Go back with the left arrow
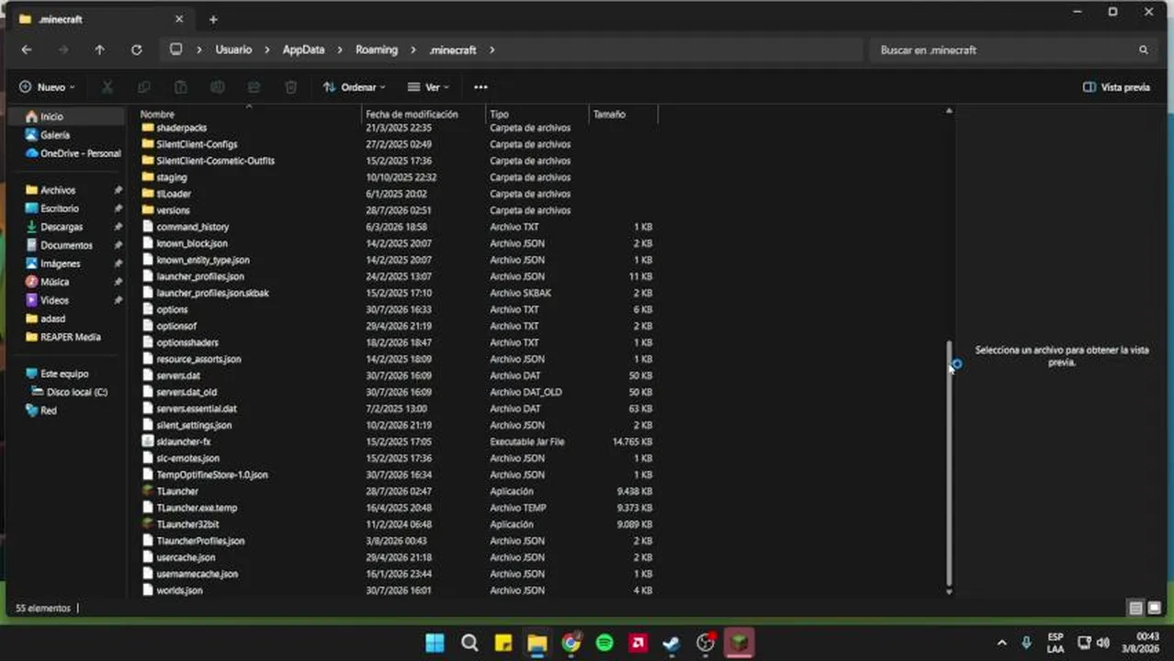Image resolution: width=1174 pixels, height=661 pixels. click(27, 50)
